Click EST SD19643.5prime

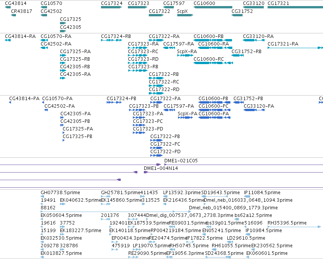click(x=221, y=193)
